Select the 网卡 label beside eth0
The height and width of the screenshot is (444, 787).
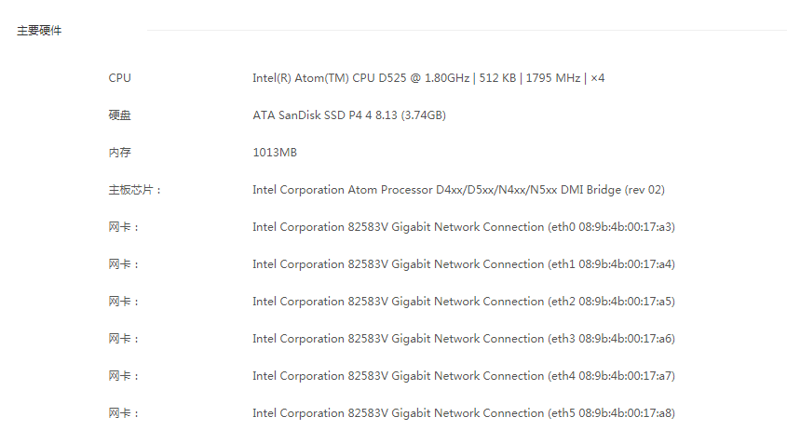click(x=124, y=227)
